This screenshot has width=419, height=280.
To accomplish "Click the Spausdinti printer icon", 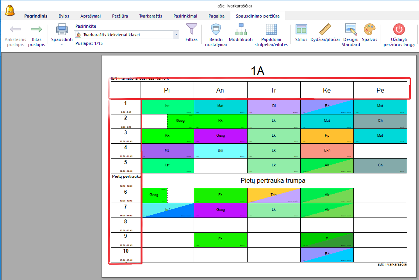I will (x=62, y=30).
